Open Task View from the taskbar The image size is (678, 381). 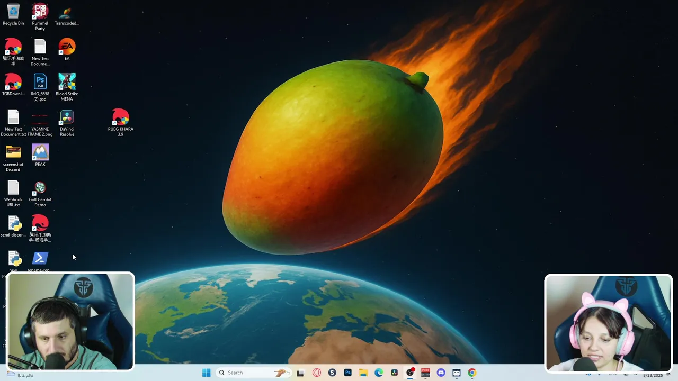pyautogui.click(x=300, y=373)
